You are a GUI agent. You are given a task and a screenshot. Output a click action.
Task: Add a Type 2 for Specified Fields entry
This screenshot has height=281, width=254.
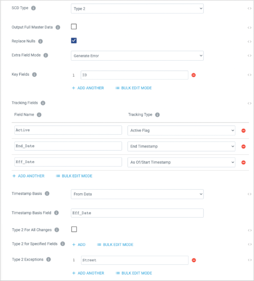tap(79, 245)
